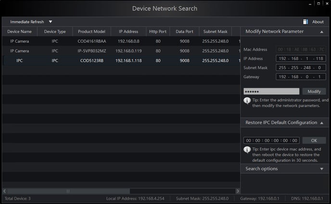Click the greyed Mac Address field
This screenshot has height=204, width=331.
(301, 50)
